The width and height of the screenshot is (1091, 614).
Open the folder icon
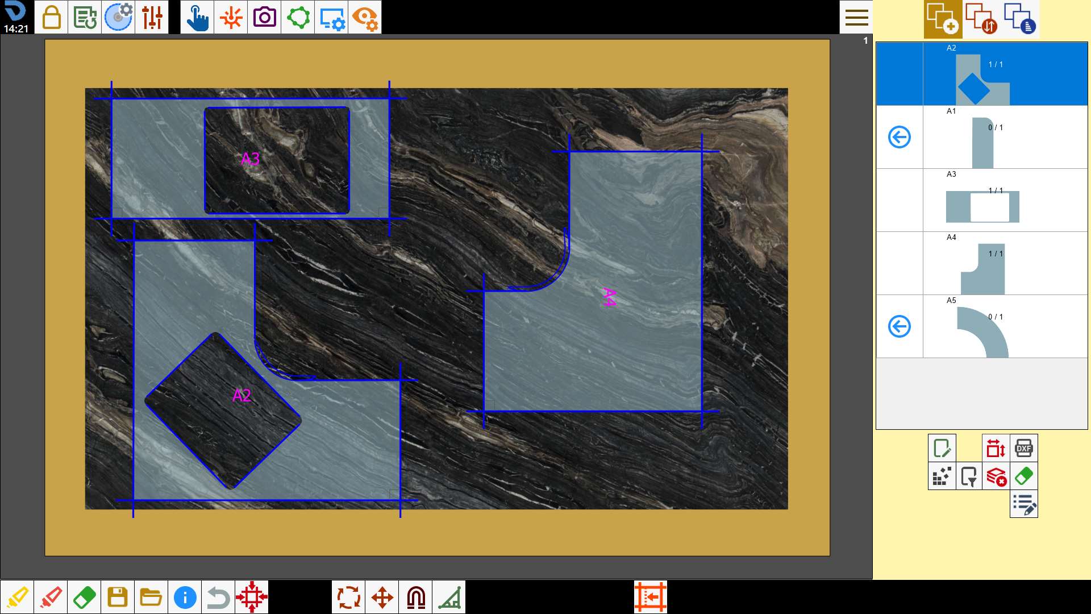click(151, 597)
